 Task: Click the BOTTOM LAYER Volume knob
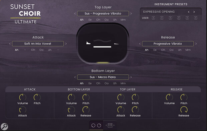point(71,97)
